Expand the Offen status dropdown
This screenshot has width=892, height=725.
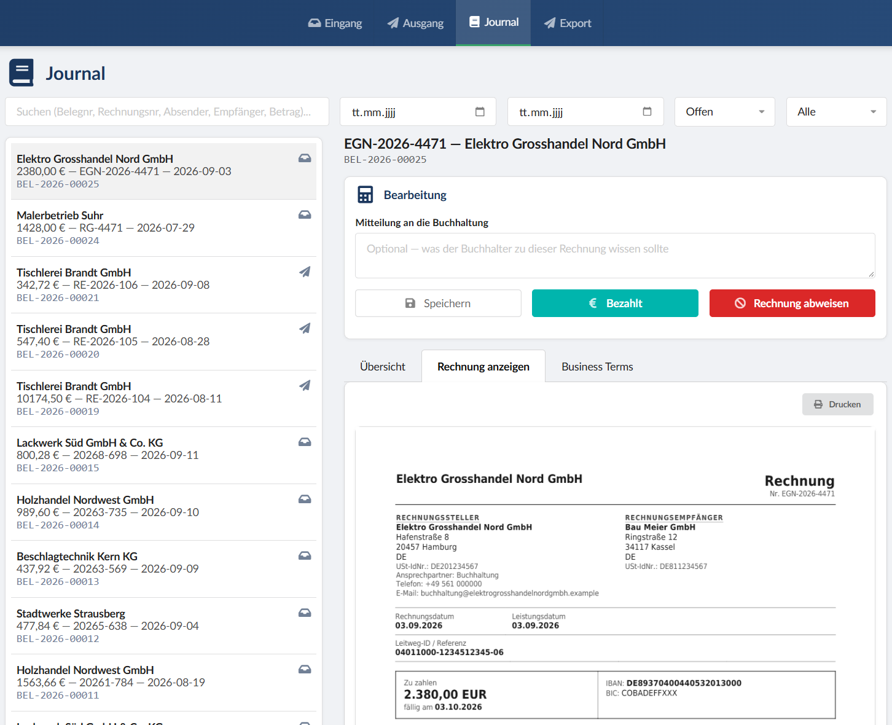click(724, 112)
